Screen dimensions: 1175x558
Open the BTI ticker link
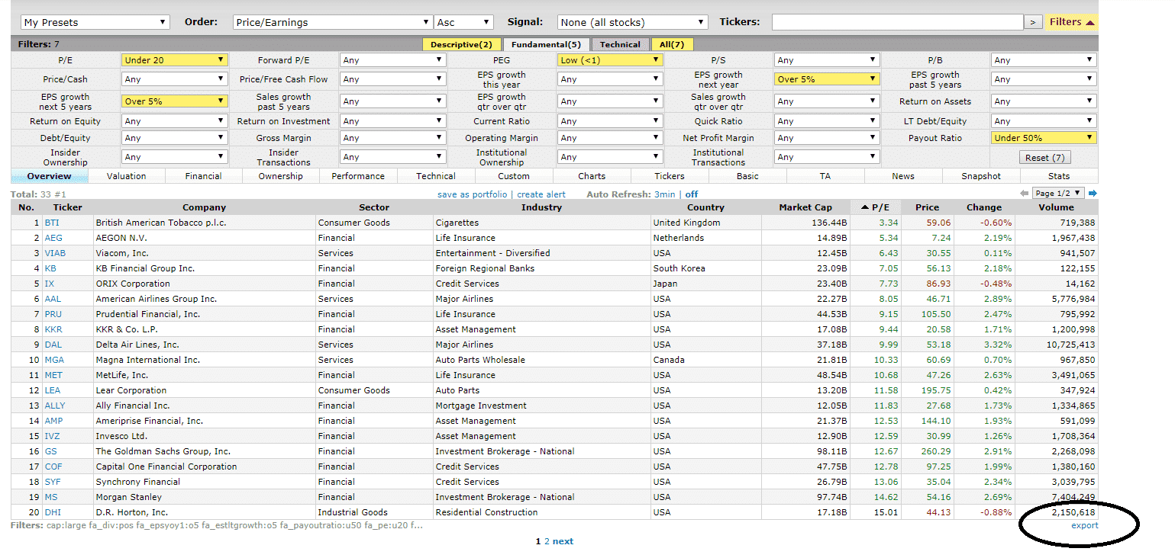(x=51, y=223)
